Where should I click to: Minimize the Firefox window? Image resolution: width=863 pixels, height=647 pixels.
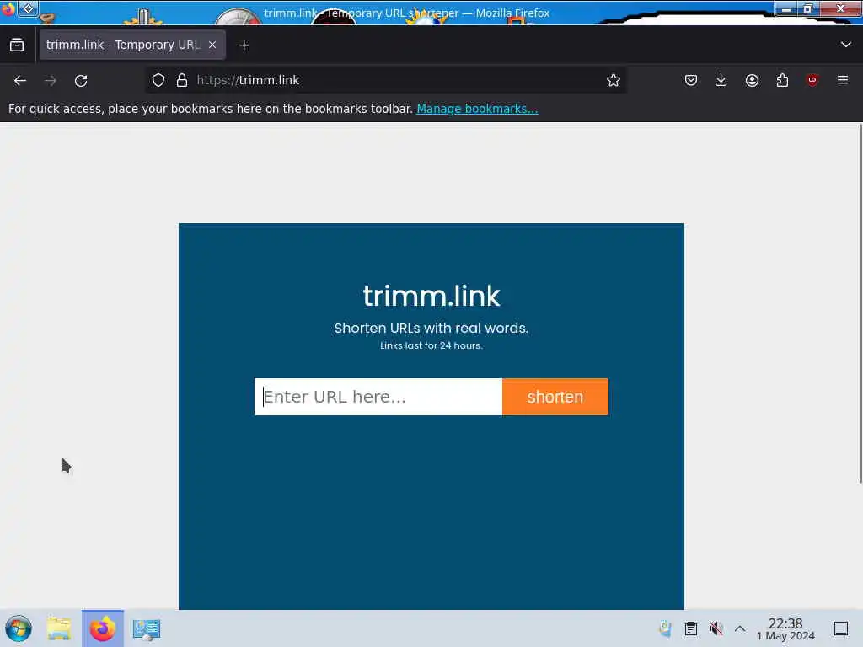(x=786, y=8)
